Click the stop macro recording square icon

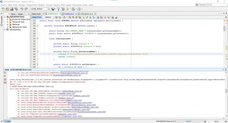109,17
